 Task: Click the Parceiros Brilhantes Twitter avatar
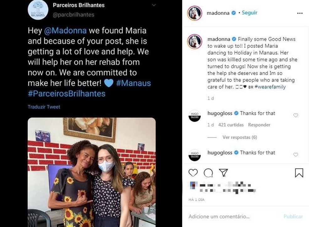(38, 9)
